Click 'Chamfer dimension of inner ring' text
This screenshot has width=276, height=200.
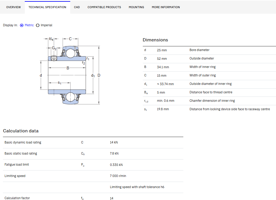(212, 101)
